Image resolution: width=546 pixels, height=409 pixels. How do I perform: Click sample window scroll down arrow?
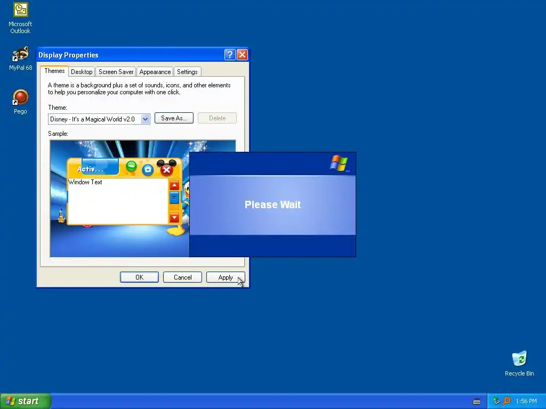174,218
